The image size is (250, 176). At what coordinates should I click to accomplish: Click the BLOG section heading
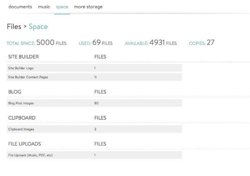point(15,92)
